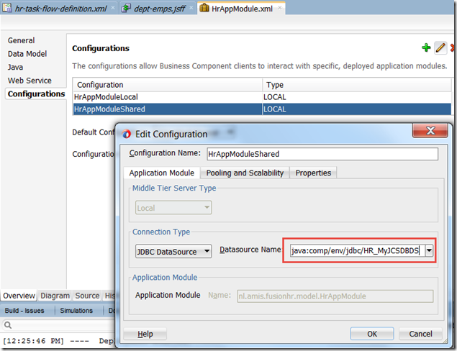Switch to hr-task-flow-definition.xml editor tab
This screenshot has height=351, width=457.
(58, 8)
